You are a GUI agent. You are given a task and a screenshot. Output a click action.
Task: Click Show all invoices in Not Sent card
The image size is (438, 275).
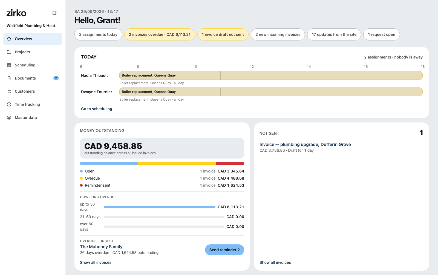tap(275, 262)
